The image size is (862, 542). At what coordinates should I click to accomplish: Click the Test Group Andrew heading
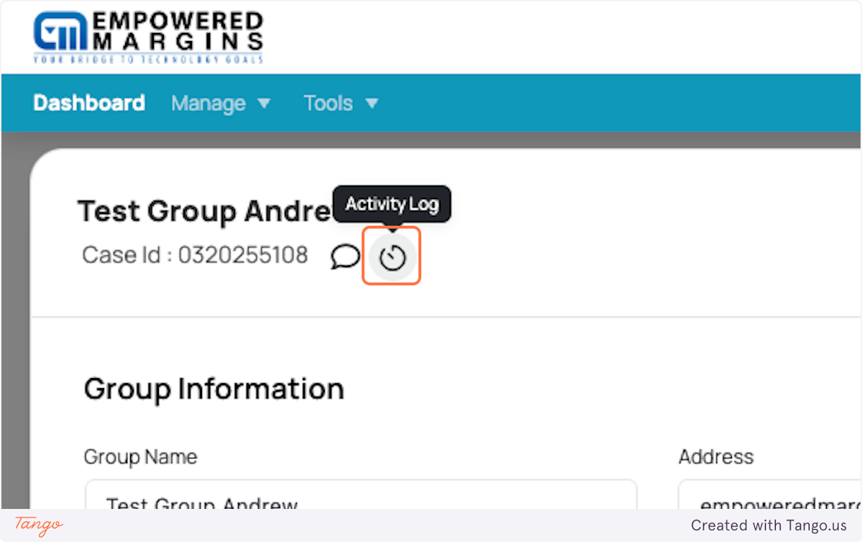203,211
